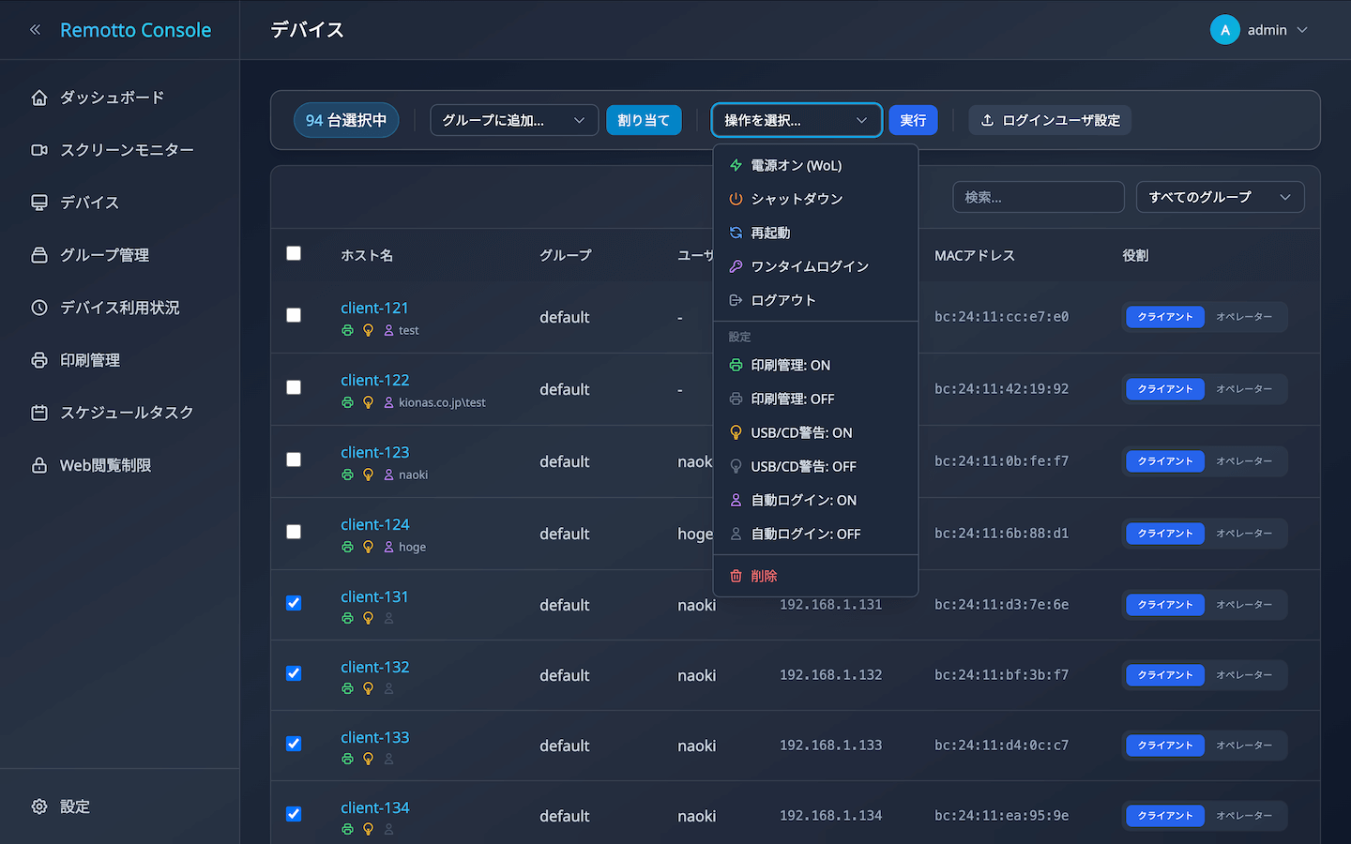
Task: Open Screen Monitor via its camera icon
Action: (x=39, y=150)
